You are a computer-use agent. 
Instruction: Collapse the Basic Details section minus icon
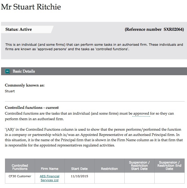(x=7, y=71)
